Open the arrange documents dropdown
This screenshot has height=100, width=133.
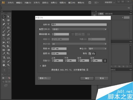pos(97,3)
